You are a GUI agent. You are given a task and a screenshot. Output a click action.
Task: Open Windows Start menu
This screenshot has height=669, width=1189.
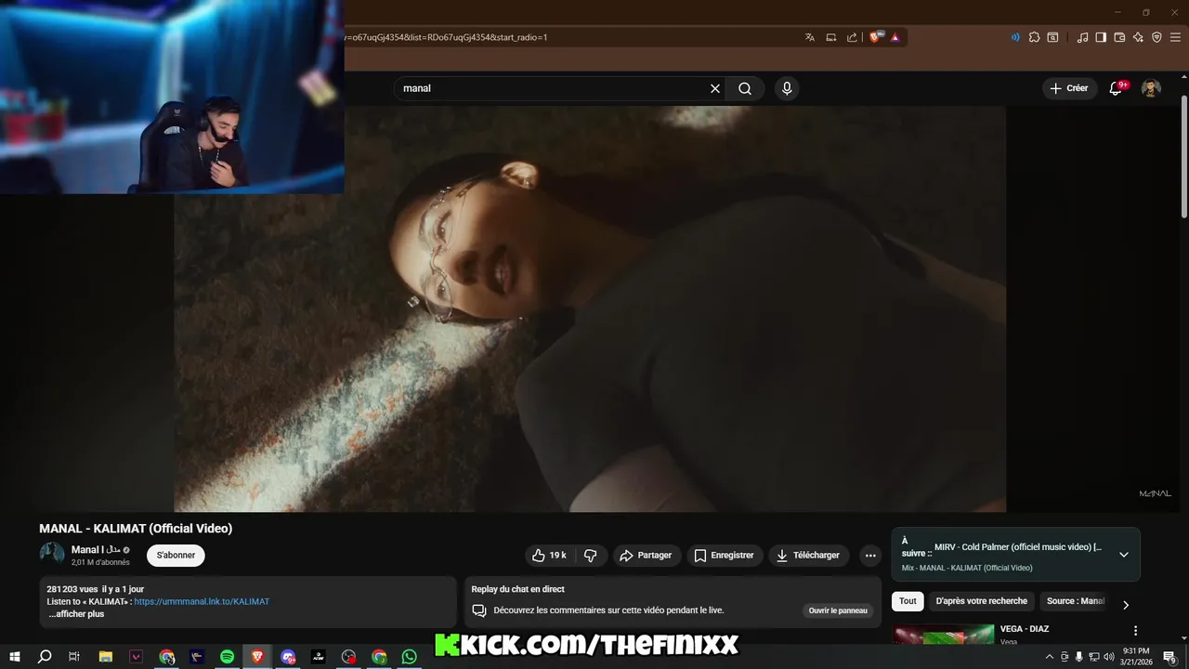tap(15, 657)
